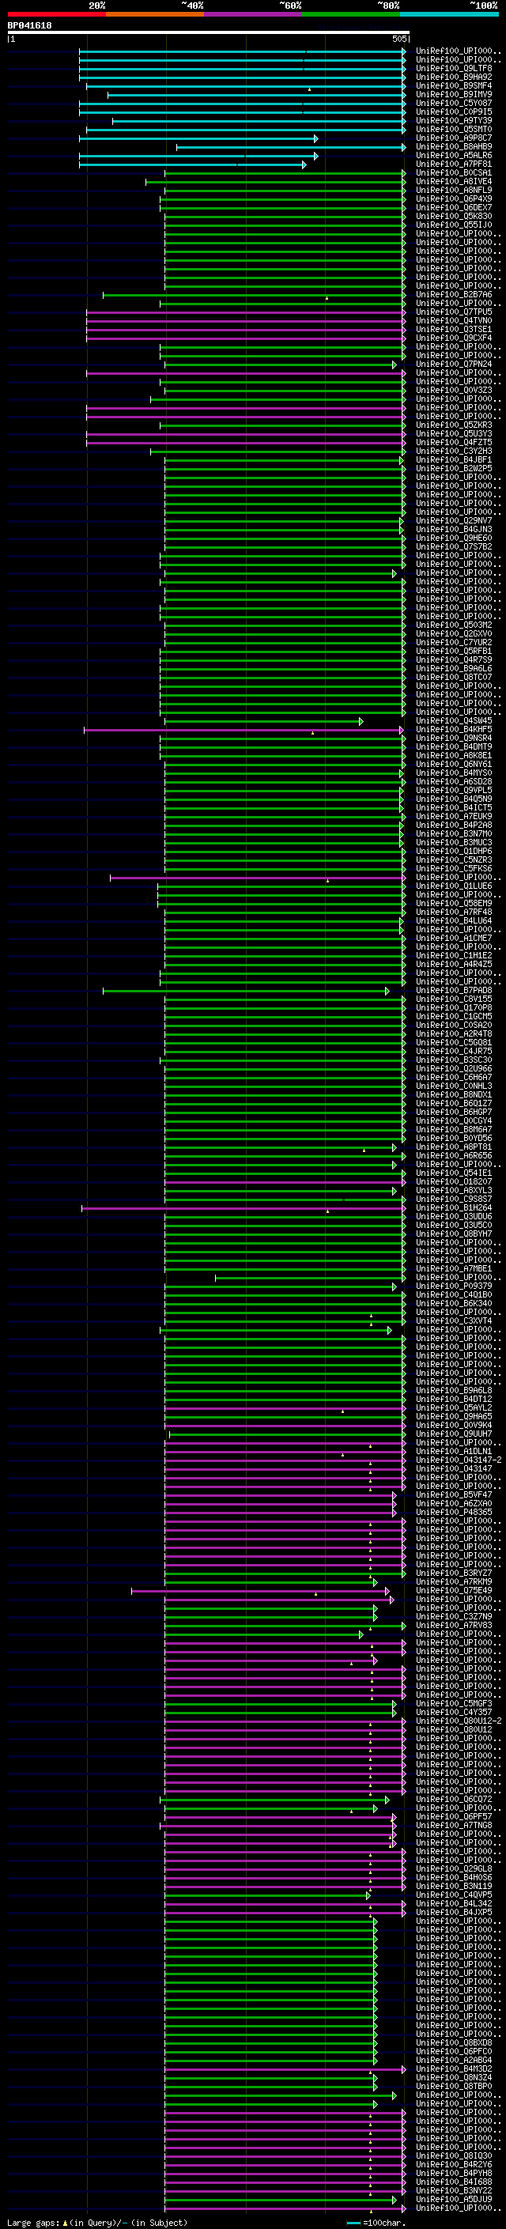Select the UniRef100_B8AHB9 label
The height and width of the screenshot is (2229, 506).
pyautogui.click(x=454, y=147)
